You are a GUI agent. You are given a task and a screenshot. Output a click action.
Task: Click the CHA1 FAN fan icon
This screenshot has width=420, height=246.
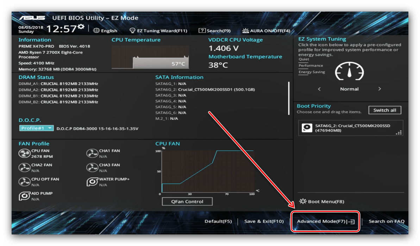coord(92,154)
